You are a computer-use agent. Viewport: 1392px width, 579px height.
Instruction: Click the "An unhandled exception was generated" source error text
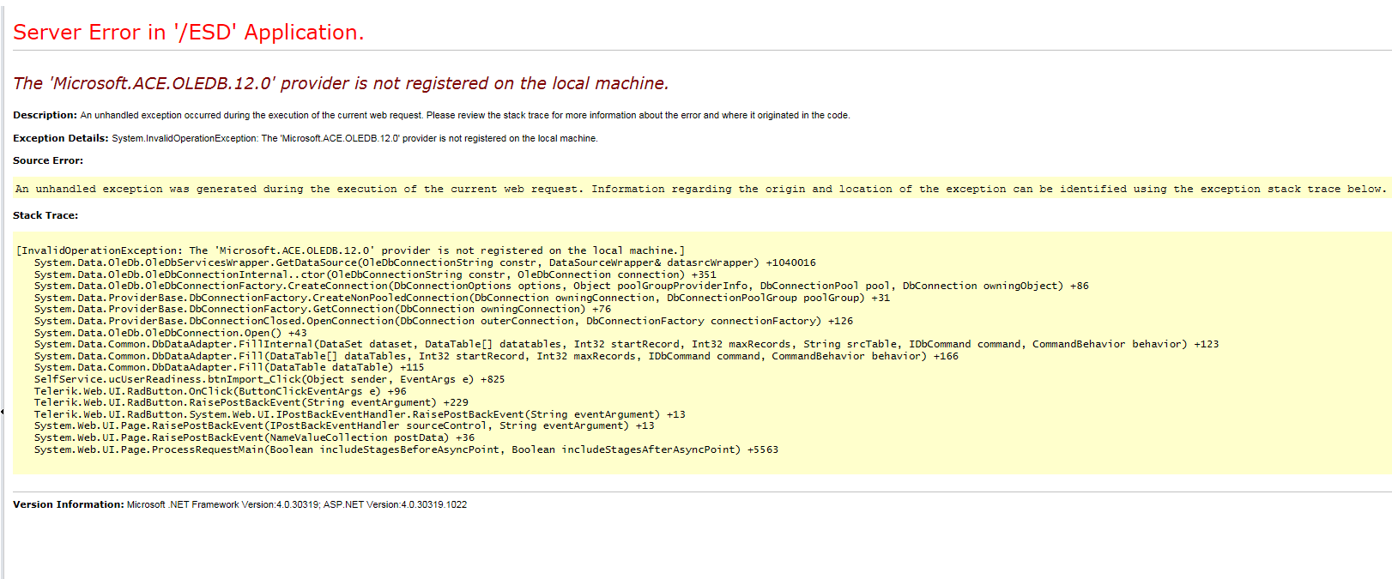(x=699, y=189)
